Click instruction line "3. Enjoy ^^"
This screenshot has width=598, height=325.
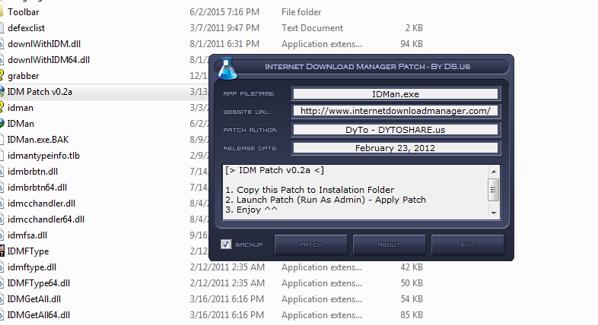click(251, 210)
